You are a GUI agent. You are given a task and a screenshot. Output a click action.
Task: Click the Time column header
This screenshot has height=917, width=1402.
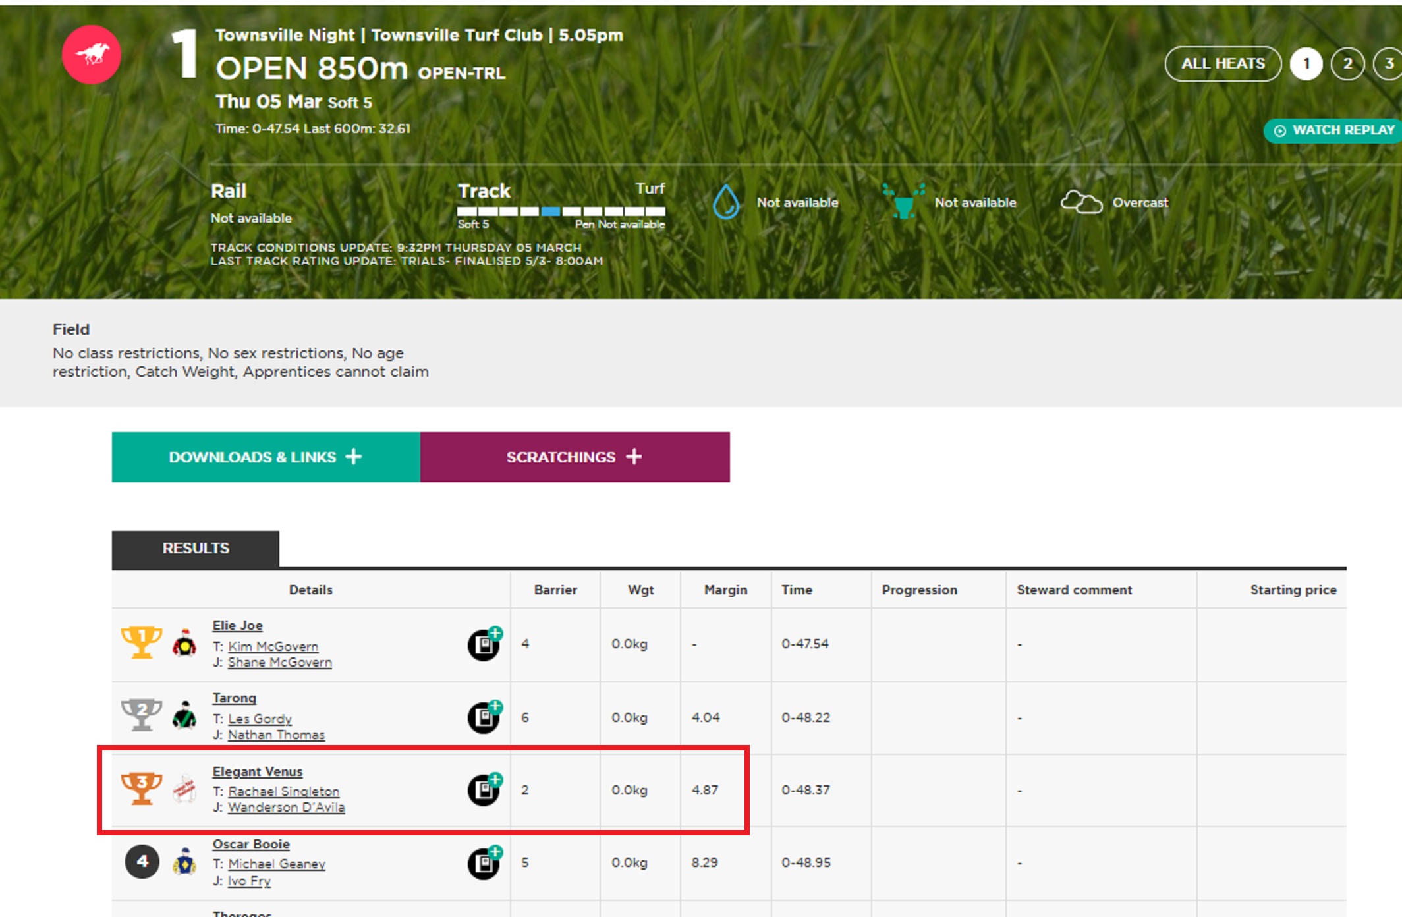tap(797, 590)
